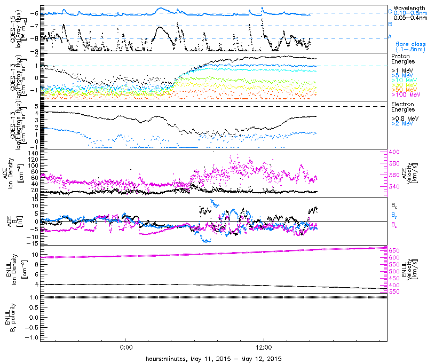Click the '140' tick on ACE Ion Density axis
The width and height of the screenshot is (427, 363).
34,153
